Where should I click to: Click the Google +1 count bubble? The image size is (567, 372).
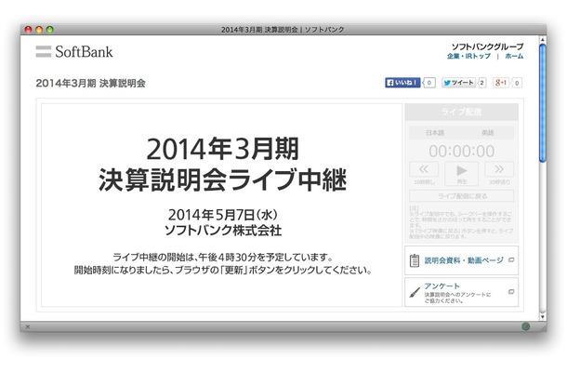click(x=517, y=83)
